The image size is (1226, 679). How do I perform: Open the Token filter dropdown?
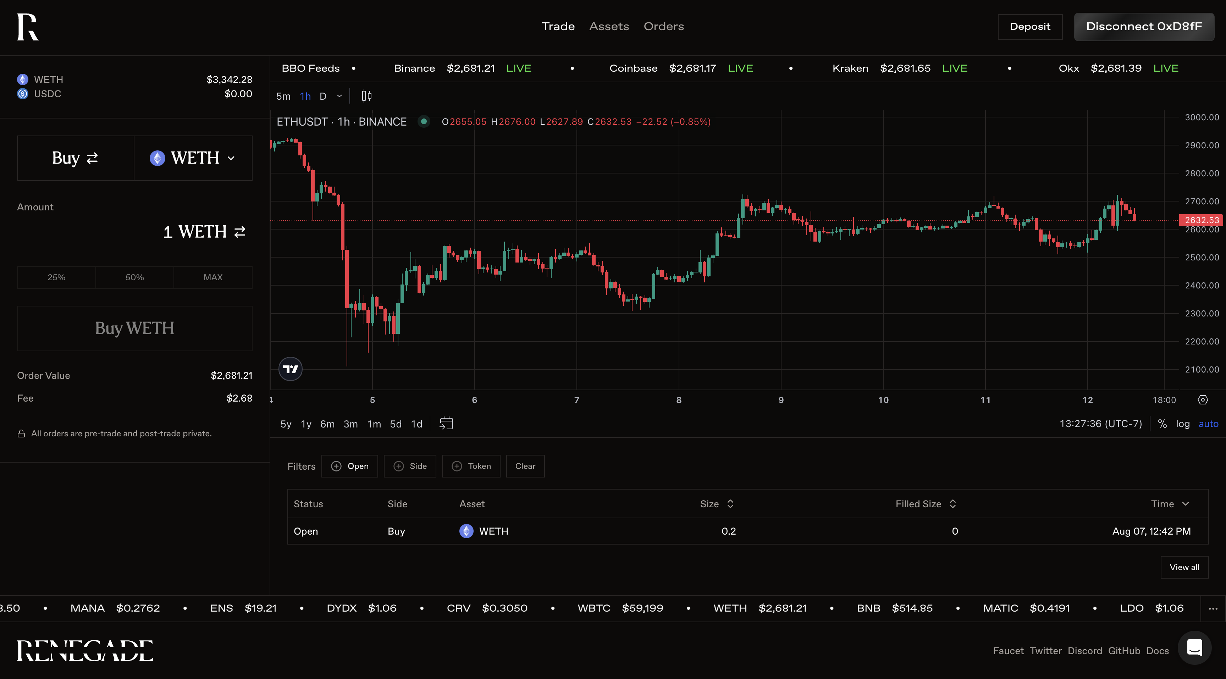click(471, 466)
